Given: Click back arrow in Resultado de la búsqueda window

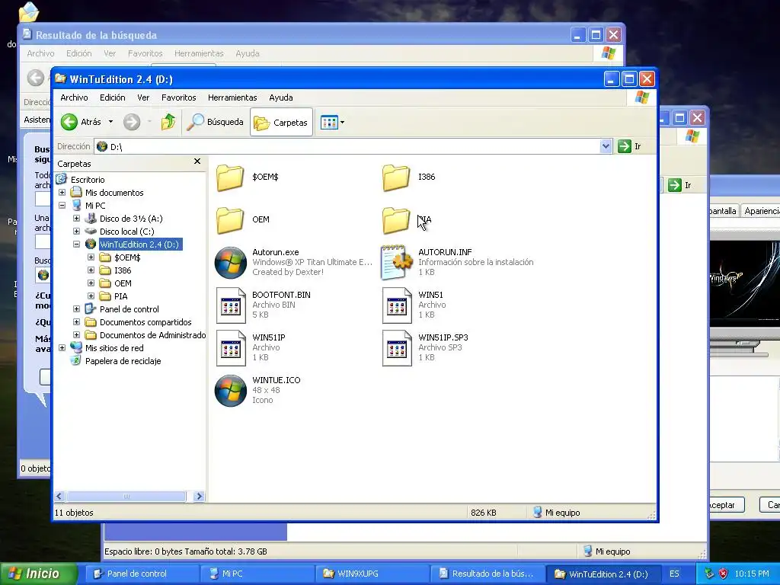Looking at the screenshot, I should click(x=35, y=78).
